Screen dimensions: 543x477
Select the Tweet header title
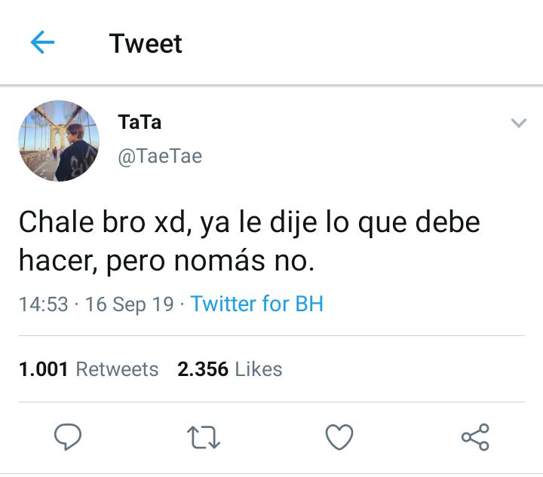146,44
